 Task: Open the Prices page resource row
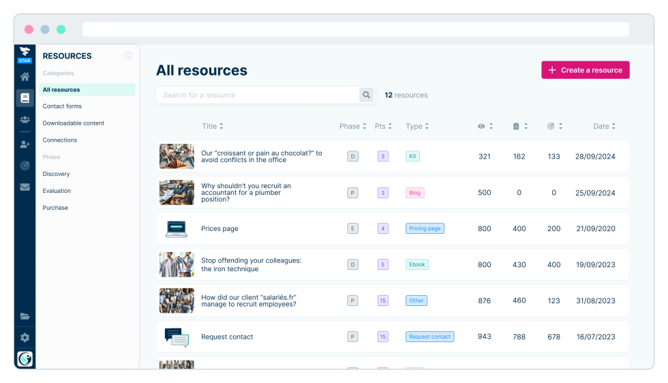pyautogui.click(x=219, y=229)
